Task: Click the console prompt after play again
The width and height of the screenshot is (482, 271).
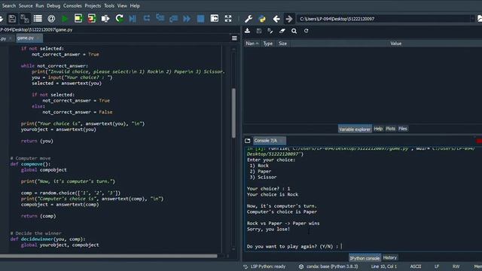Action: point(341,246)
